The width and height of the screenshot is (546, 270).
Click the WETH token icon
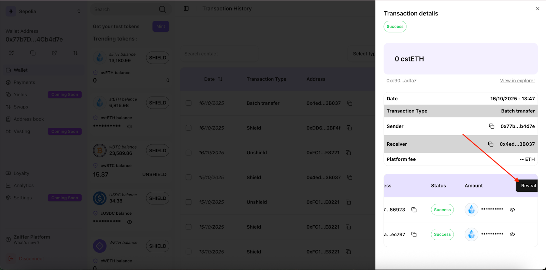tap(100, 246)
